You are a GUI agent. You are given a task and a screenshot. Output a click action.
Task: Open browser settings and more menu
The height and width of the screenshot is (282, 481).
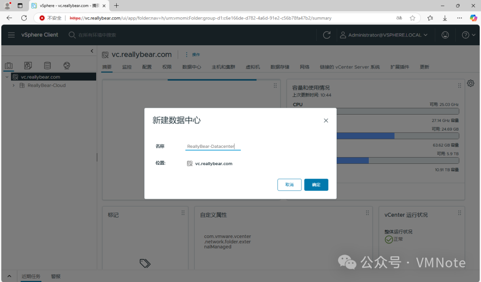(x=459, y=18)
